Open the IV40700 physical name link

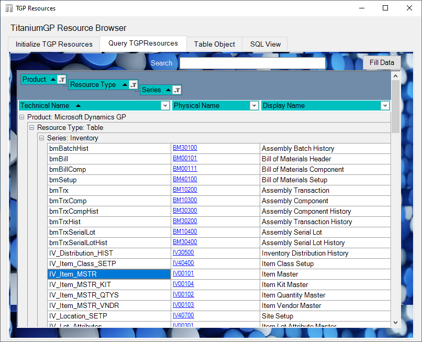click(183, 315)
